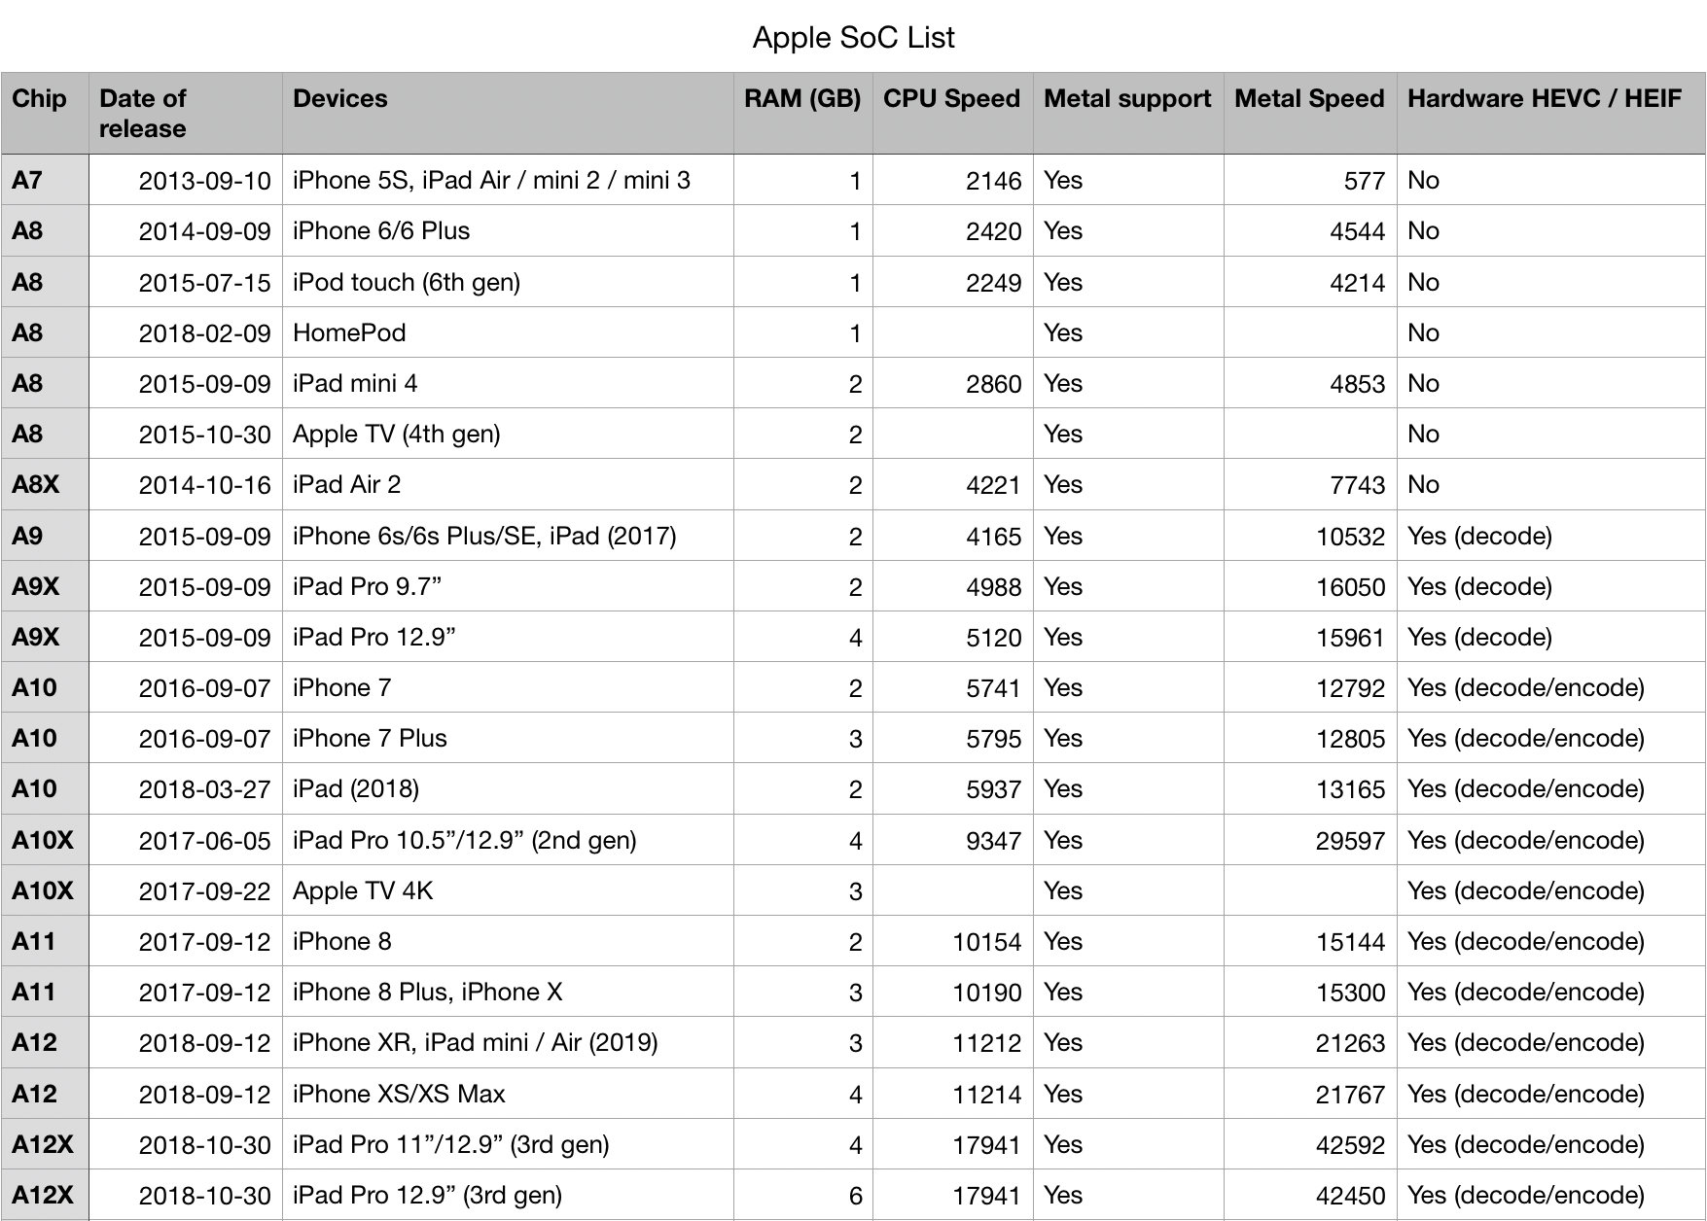Viewport: 1707px width, 1221px height.
Task: Click the HomePod device cell
Action: (x=508, y=332)
